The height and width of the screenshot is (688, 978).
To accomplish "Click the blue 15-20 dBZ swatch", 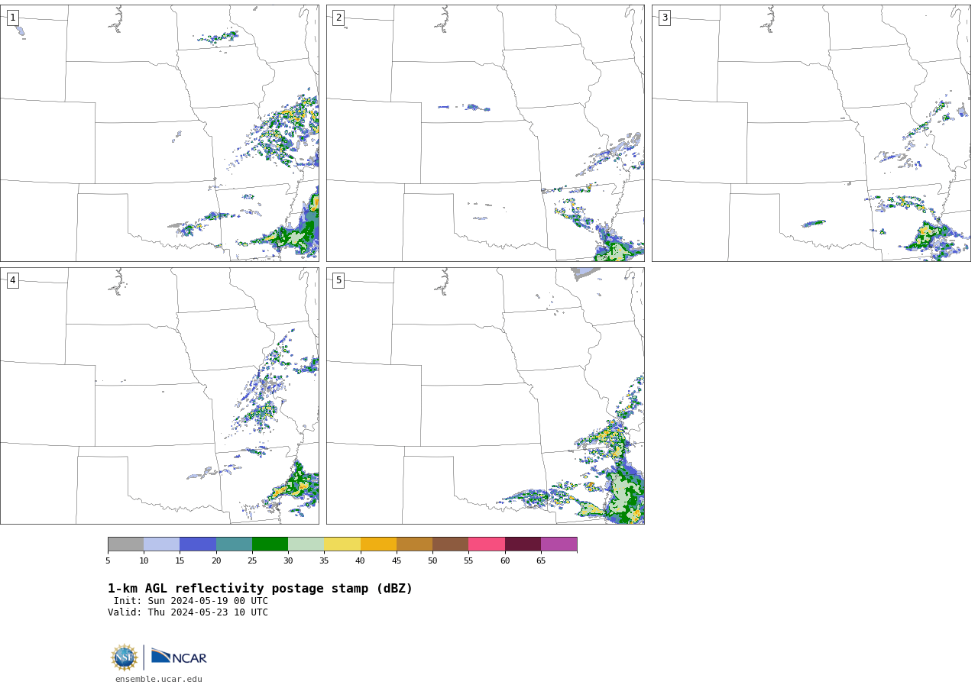I will pyautogui.click(x=198, y=544).
